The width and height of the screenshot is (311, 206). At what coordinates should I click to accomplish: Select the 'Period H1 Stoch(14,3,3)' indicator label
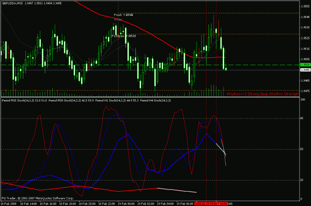[110, 101]
